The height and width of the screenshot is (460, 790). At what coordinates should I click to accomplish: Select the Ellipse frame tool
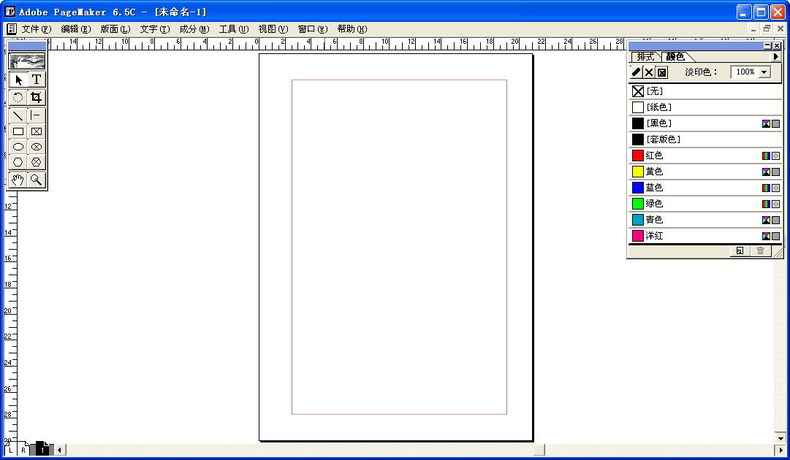pyautogui.click(x=37, y=147)
